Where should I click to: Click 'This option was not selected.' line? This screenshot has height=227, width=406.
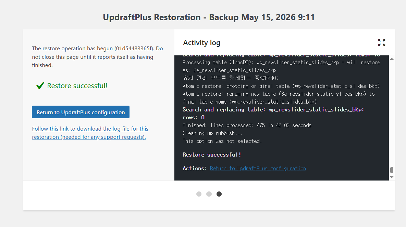tap(222, 141)
